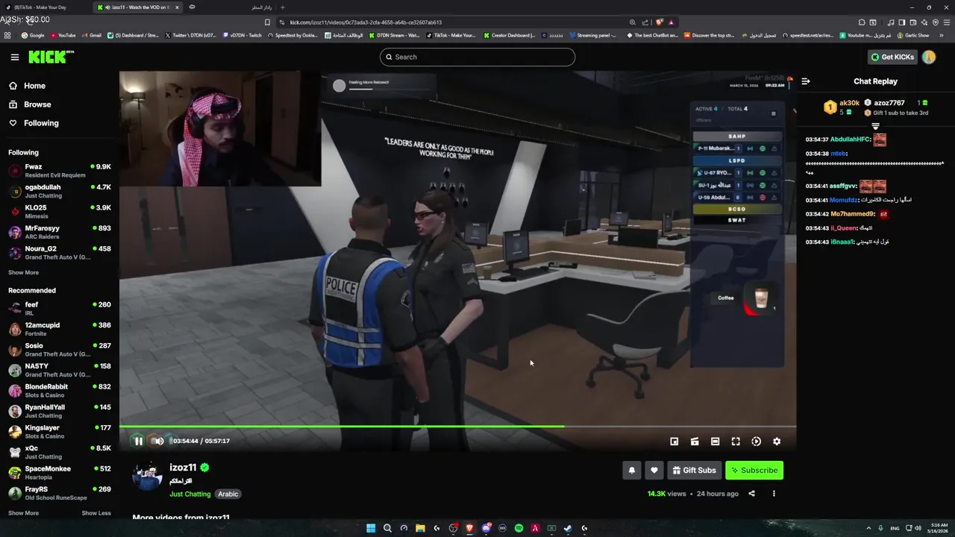Open SpaceMonkee recommended channel
This screenshot has height=537, width=955.
pyautogui.click(x=60, y=472)
